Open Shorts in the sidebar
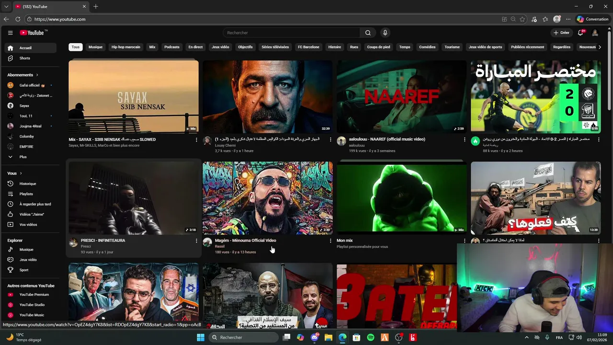The width and height of the screenshot is (613, 345). [x=30, y=58]
